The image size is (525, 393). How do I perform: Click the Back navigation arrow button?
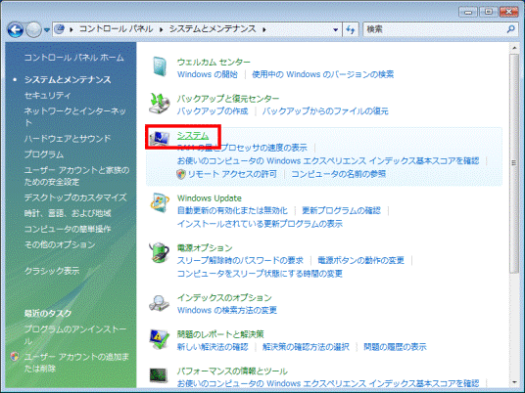pyautogui.click(x=16, y=29)
